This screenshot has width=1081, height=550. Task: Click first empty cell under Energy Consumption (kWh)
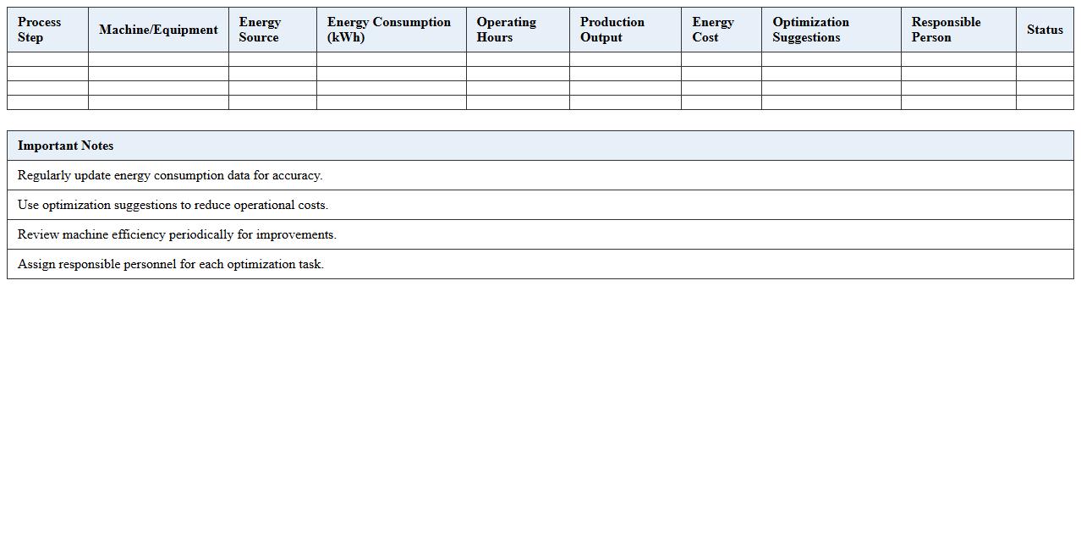[x=391, y=59]
